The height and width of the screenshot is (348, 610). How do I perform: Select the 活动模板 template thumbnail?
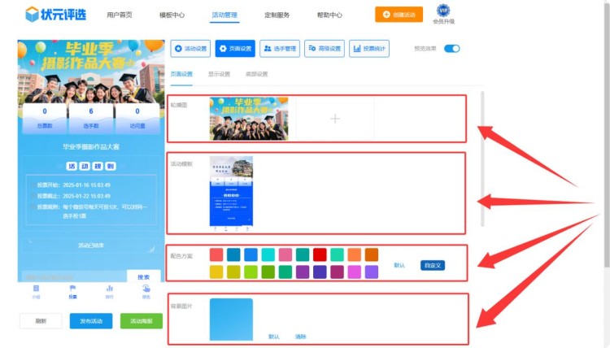coord(231,191)
